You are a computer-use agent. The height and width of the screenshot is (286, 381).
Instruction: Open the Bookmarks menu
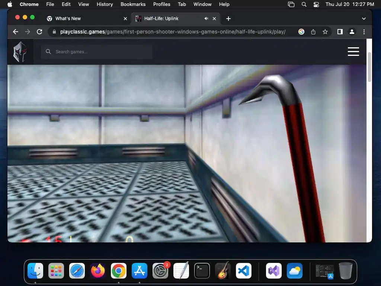133,4
